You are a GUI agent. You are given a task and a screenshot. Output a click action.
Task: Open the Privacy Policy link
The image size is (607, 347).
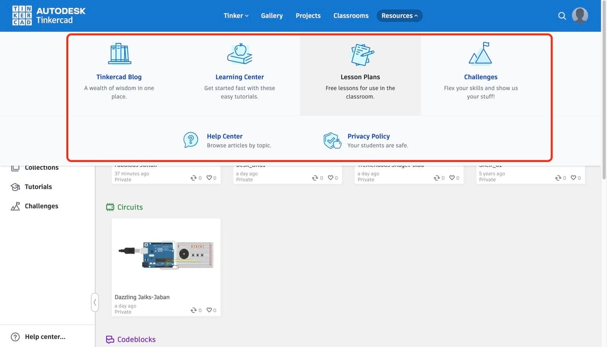coord(368,136)
